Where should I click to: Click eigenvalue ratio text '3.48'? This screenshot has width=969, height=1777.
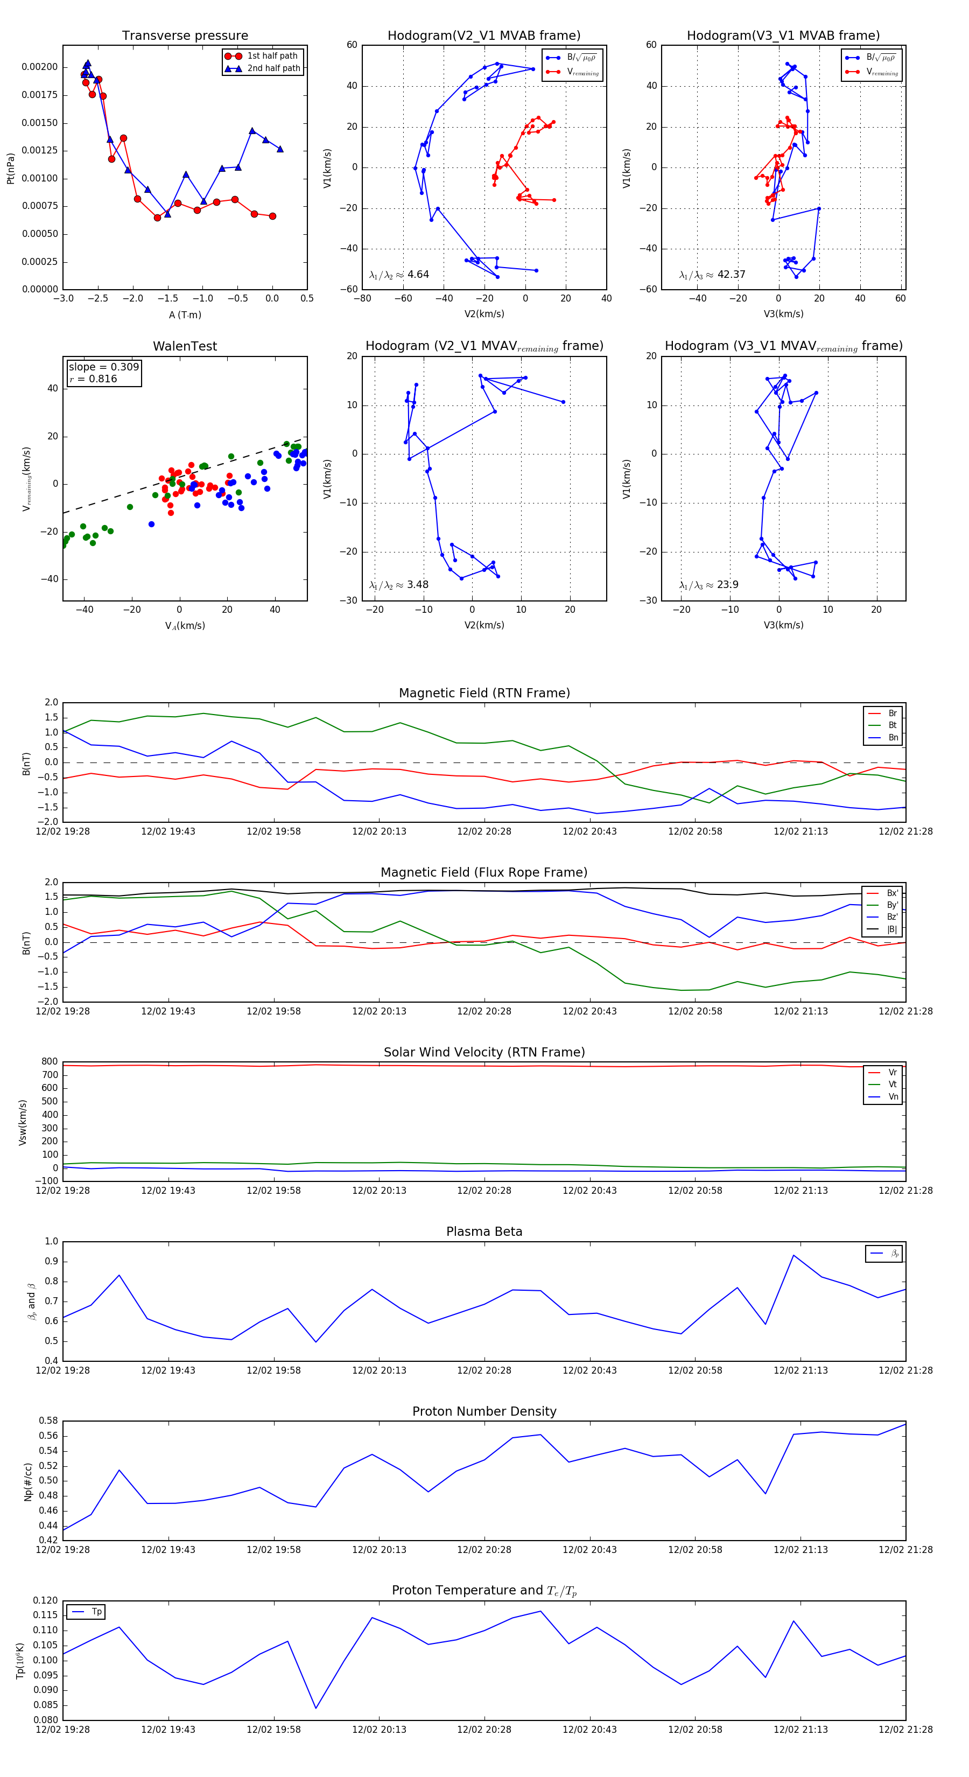coord(417,585)
